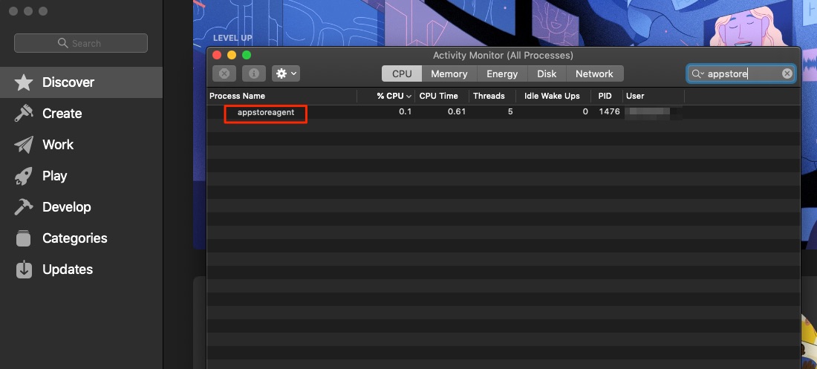Open the Updates section label
Screen dimensions: 817x369
click(68, 270)
